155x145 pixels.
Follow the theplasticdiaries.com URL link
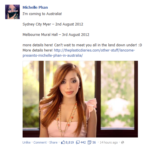pos(94,50)
